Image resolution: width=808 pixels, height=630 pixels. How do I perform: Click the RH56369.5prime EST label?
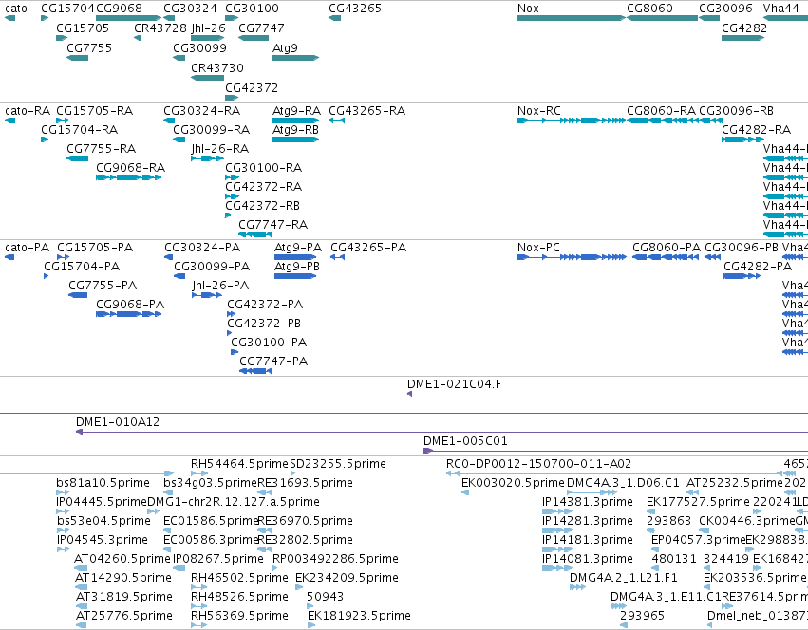pos(239,616)
